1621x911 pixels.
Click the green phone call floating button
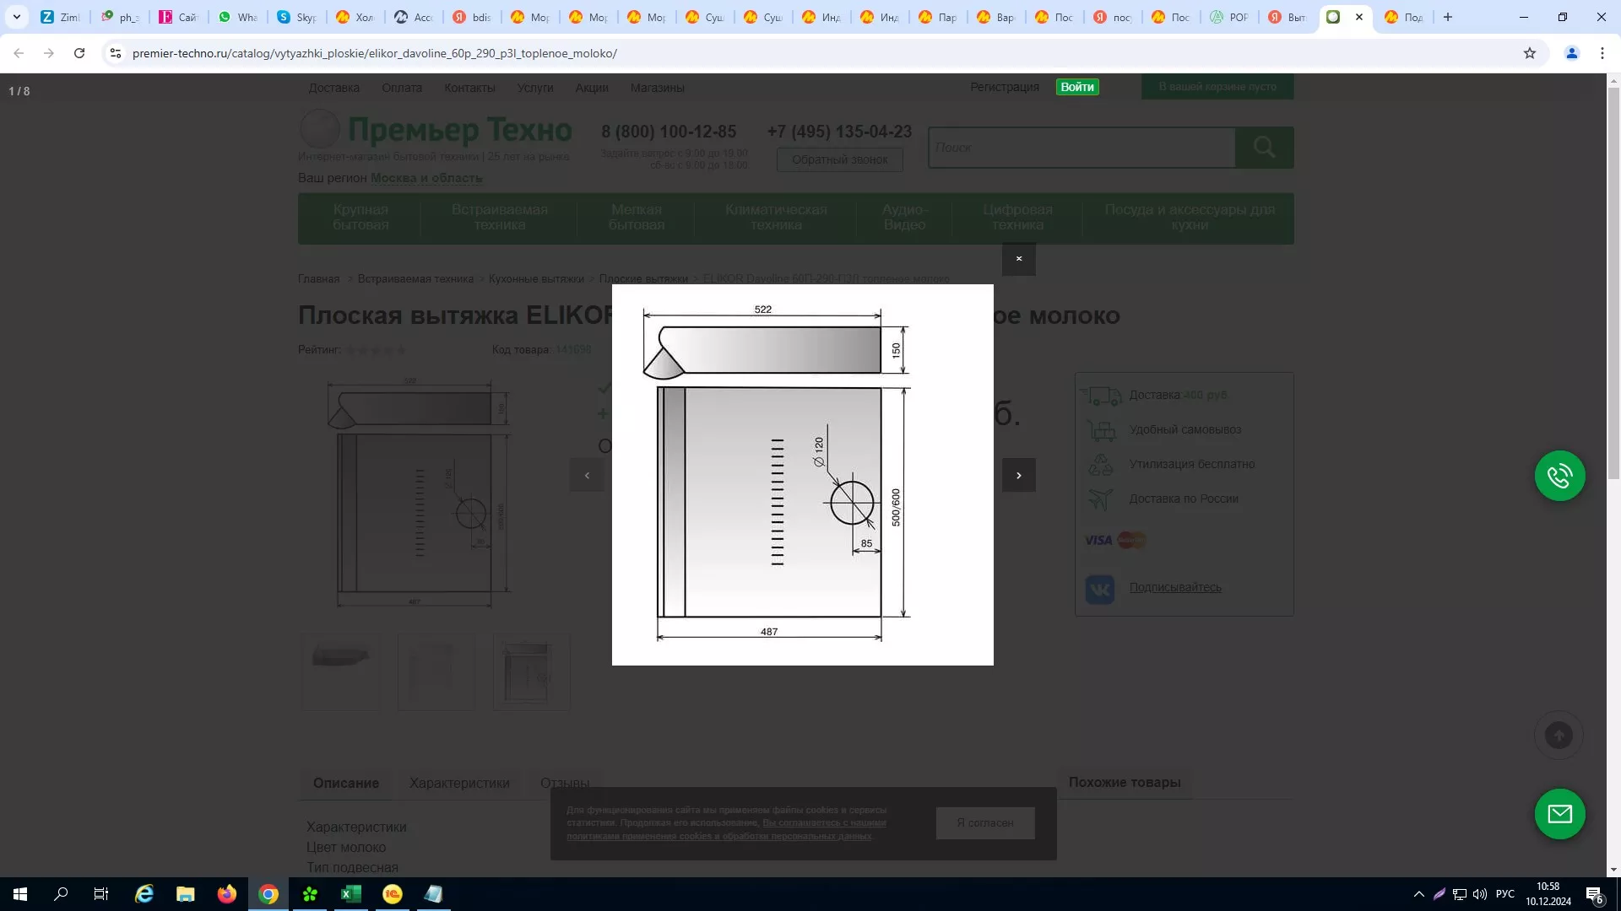[1559, 476]
